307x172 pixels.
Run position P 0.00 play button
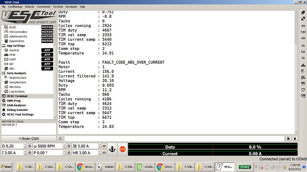[69, 152]
